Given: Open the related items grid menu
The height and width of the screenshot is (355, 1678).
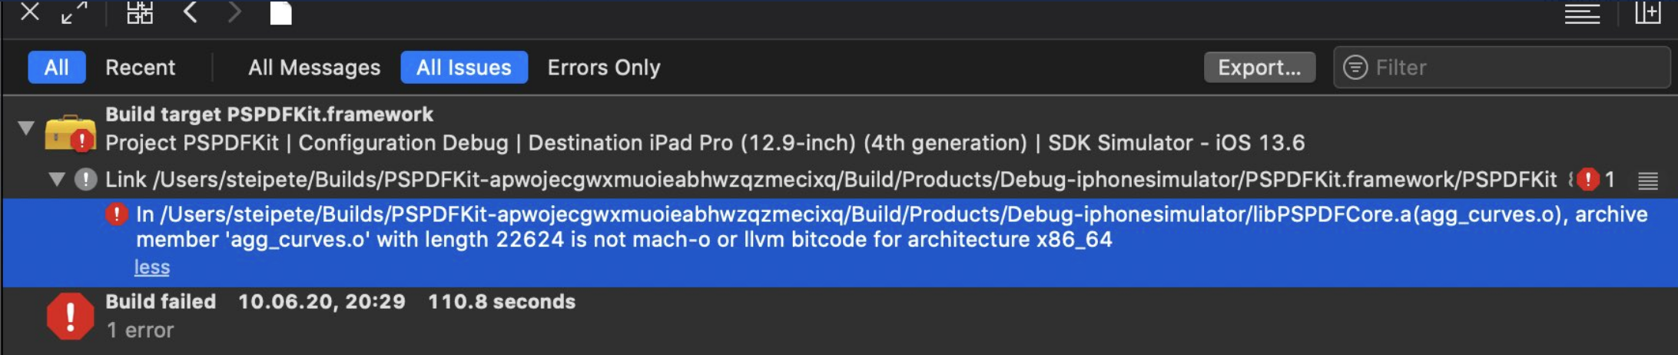Looking at the screenshot, I should 140,12.
